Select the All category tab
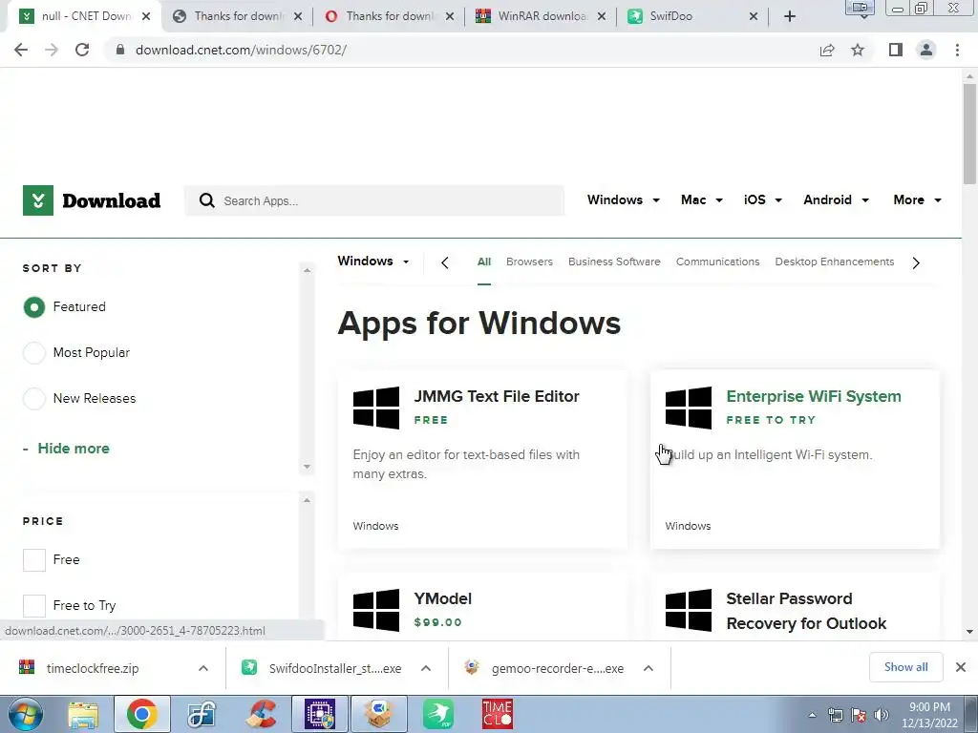This screenshot has width=978, height=733. pos(484,262)
